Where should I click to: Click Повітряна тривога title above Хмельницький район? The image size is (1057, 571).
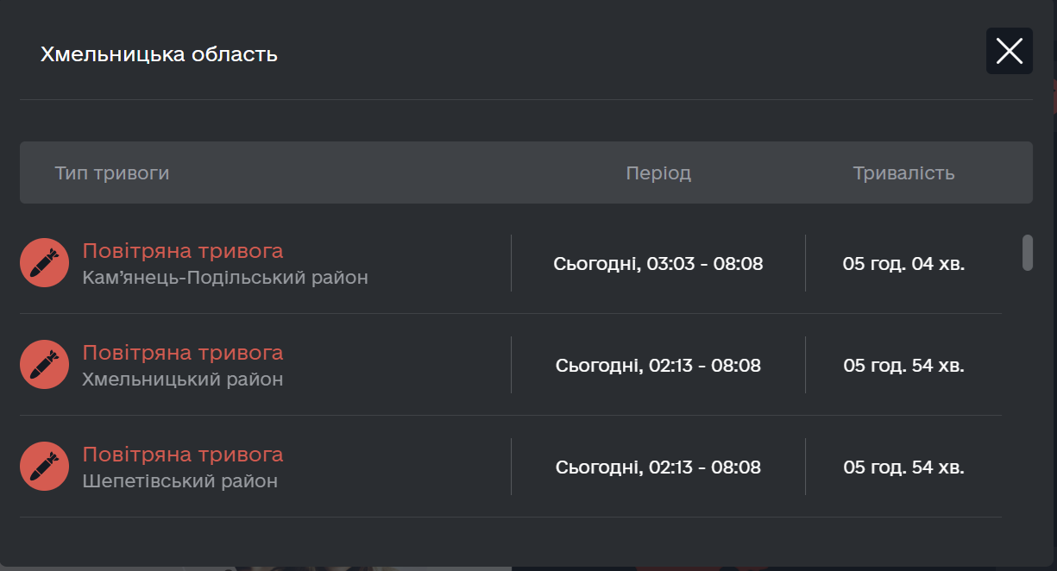click(x=183, y=353)
